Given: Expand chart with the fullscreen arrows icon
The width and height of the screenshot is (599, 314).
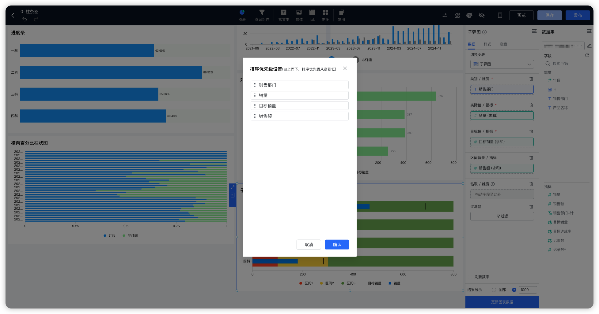Looking at the screenshot, I should coord(233,187).
